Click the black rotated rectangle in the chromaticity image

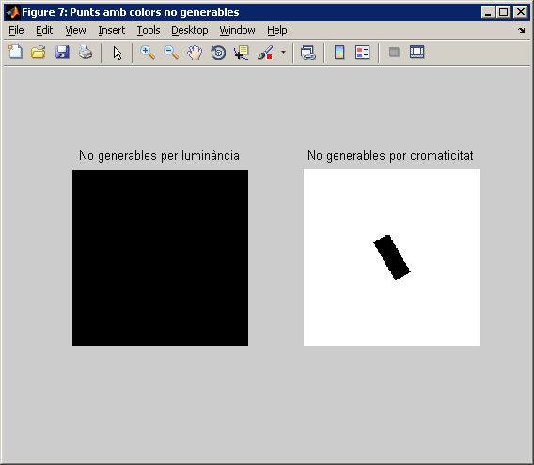392,257
